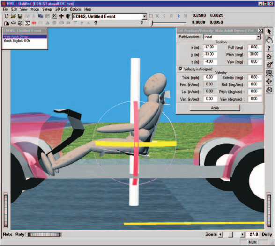
Task: Click the viewer question mark help button
Action: tap(269, 48)
